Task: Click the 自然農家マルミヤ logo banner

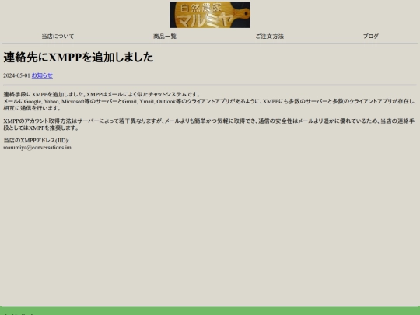Action: point(210,15)
